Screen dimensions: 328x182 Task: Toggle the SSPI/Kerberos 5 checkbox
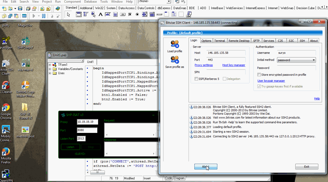click(x=196, y=79)
